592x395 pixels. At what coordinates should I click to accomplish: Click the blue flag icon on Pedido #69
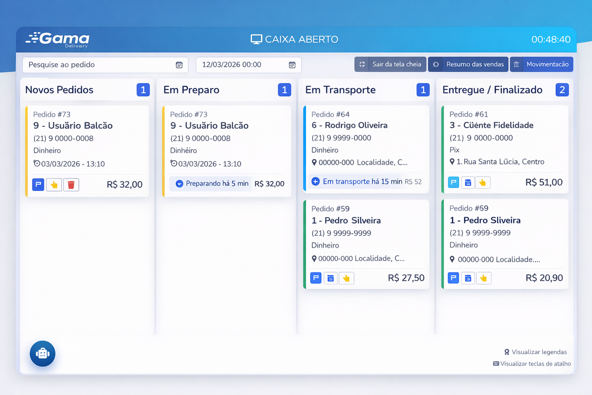click(x=453, y=278)
